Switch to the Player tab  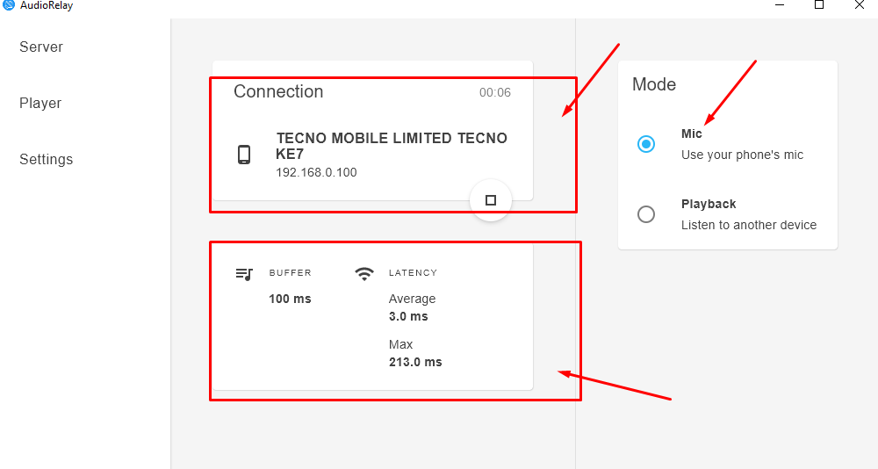coord(40,103)
